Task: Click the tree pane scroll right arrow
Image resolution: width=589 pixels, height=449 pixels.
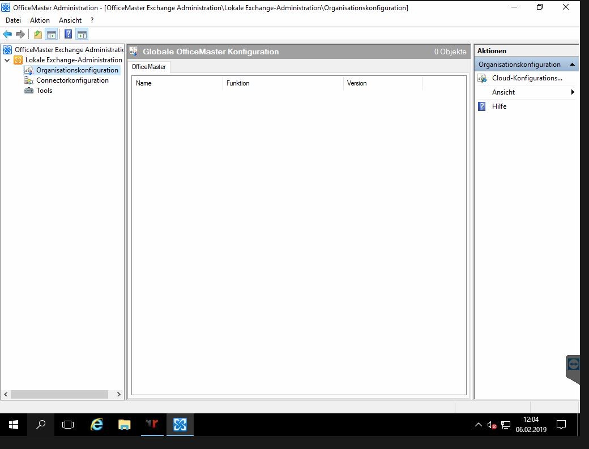Action: point(119,394)
